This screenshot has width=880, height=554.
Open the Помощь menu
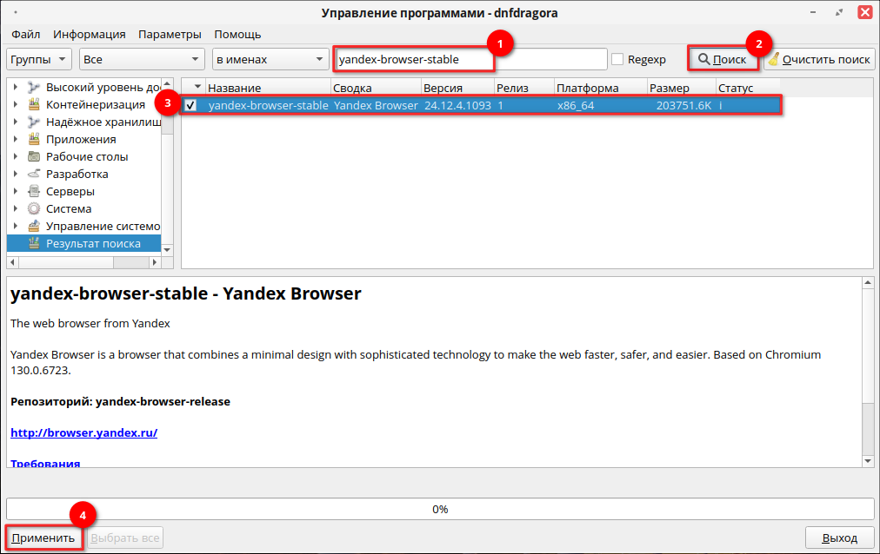point(237,34)
